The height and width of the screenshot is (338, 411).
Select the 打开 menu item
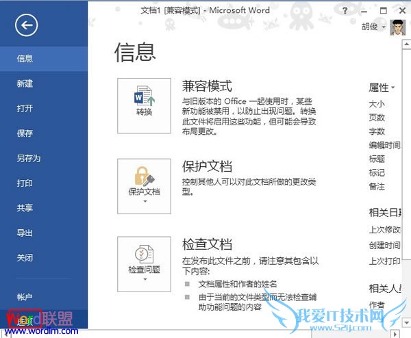point(25,108)
